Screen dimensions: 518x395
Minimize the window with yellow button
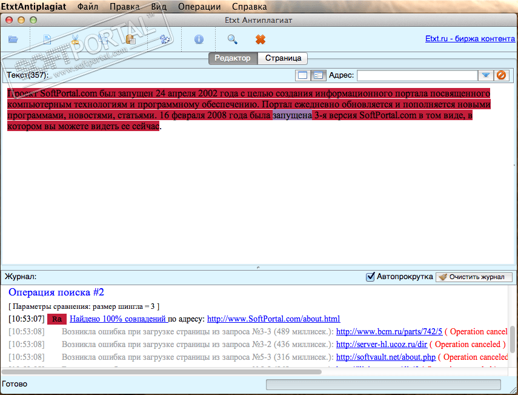pyautogui.click(x=21, y=20)
